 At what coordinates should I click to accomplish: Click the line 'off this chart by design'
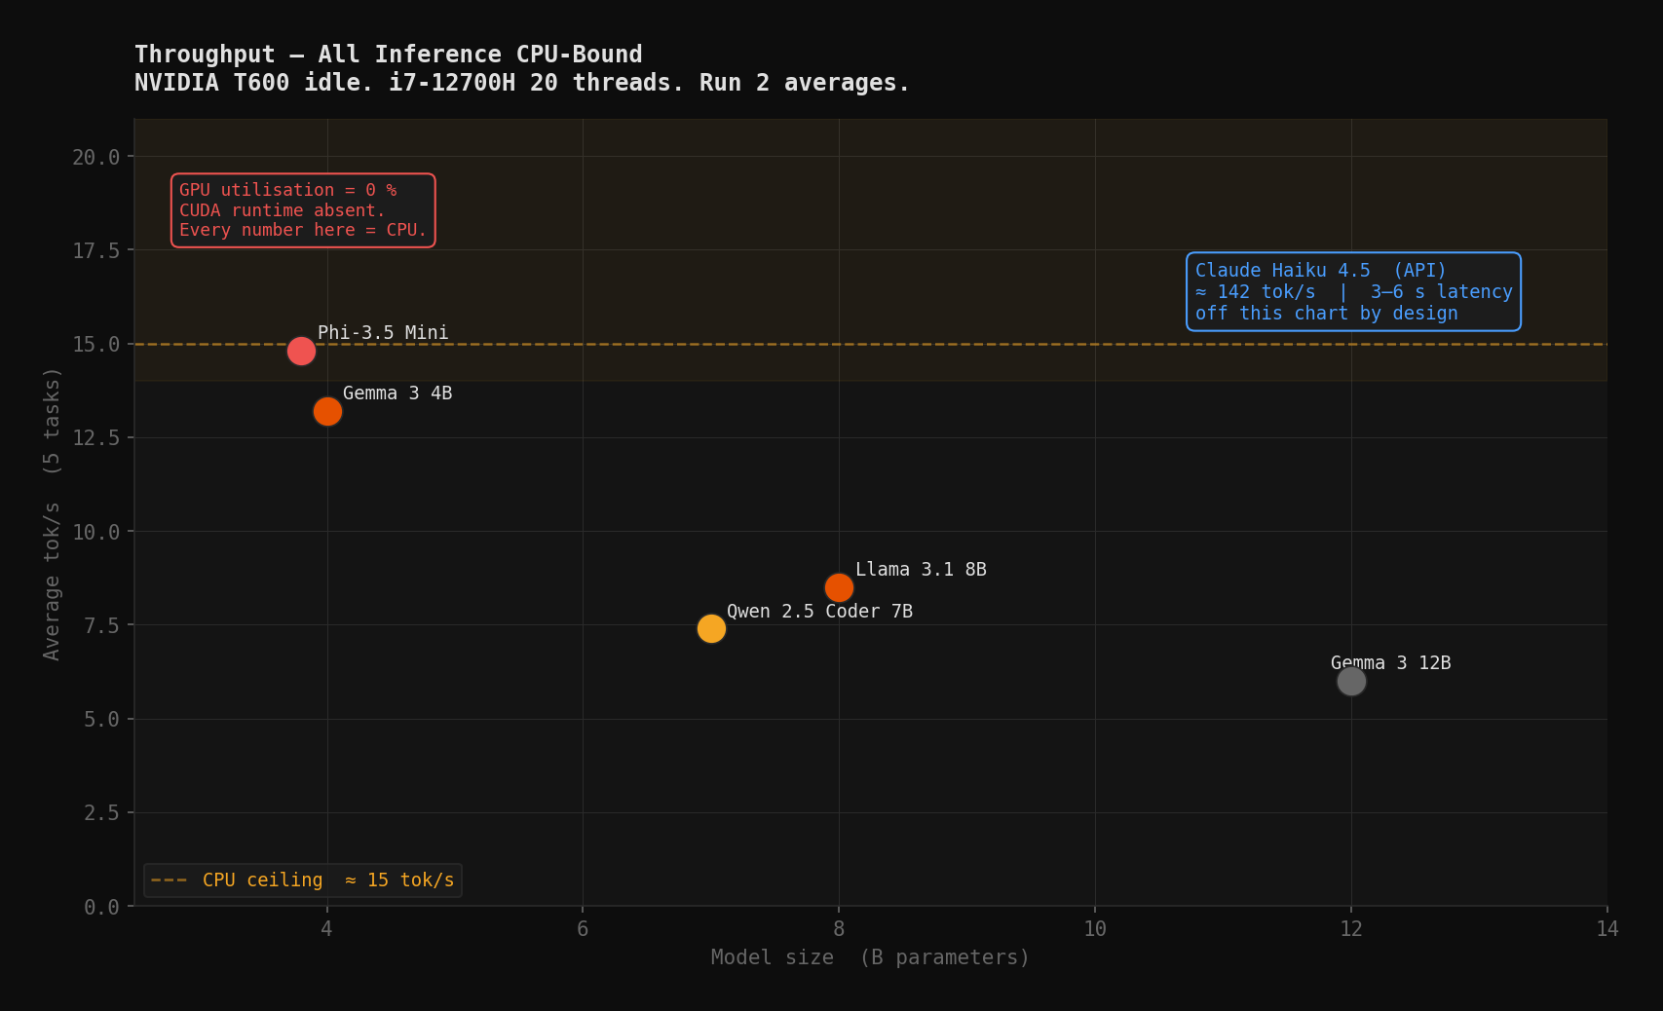1327,314
